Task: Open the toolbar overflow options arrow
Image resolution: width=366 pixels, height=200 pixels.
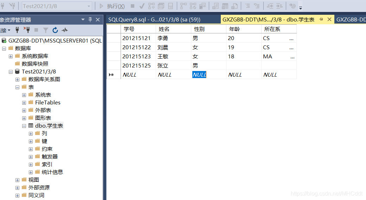Action: click(301, 8)
